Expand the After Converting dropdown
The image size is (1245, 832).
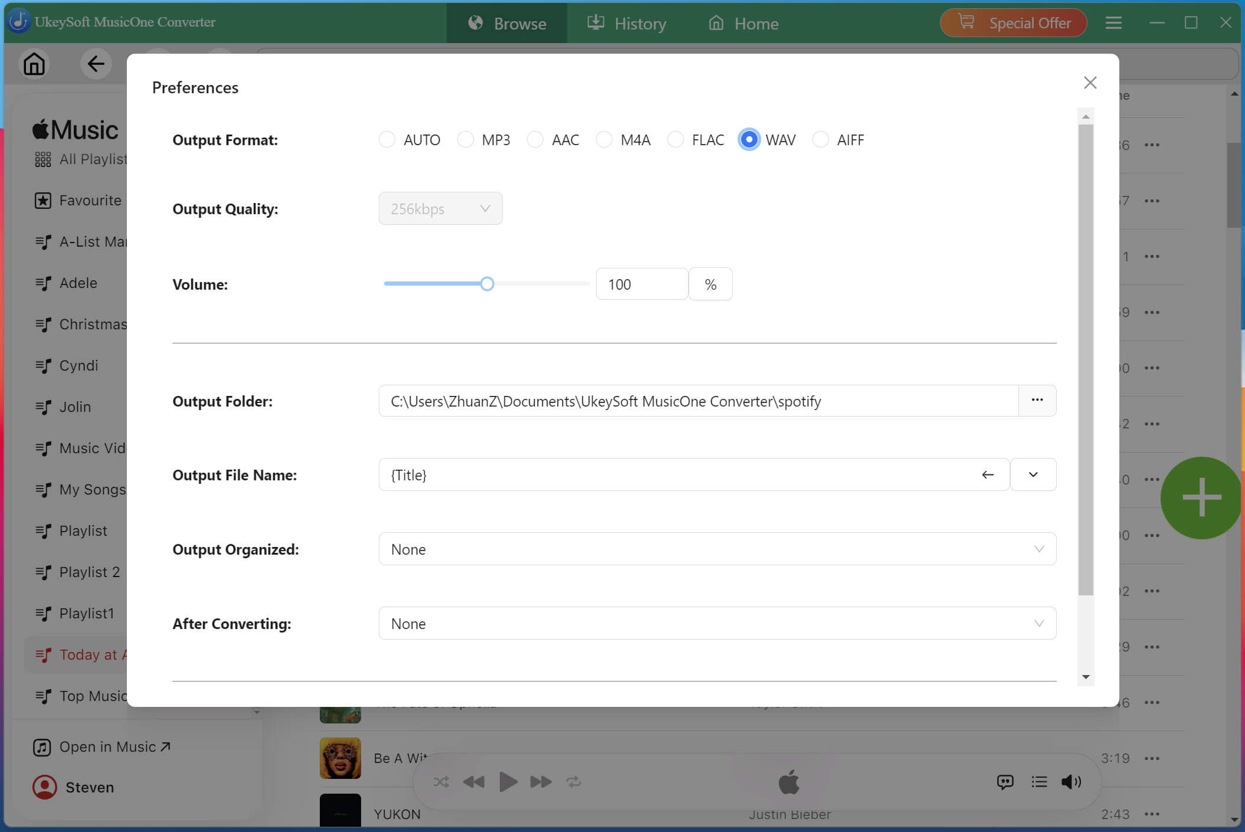[717, 623]
